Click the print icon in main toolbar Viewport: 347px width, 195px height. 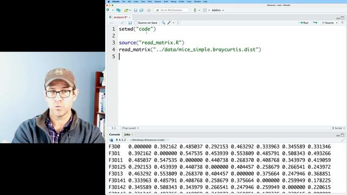(x=149, y=10)
